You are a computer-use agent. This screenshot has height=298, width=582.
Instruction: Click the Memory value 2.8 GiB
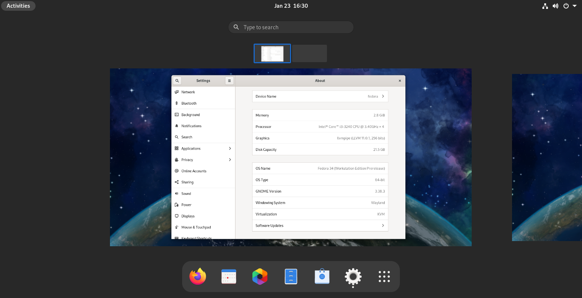pyautogui.click(x=379, y=115)
